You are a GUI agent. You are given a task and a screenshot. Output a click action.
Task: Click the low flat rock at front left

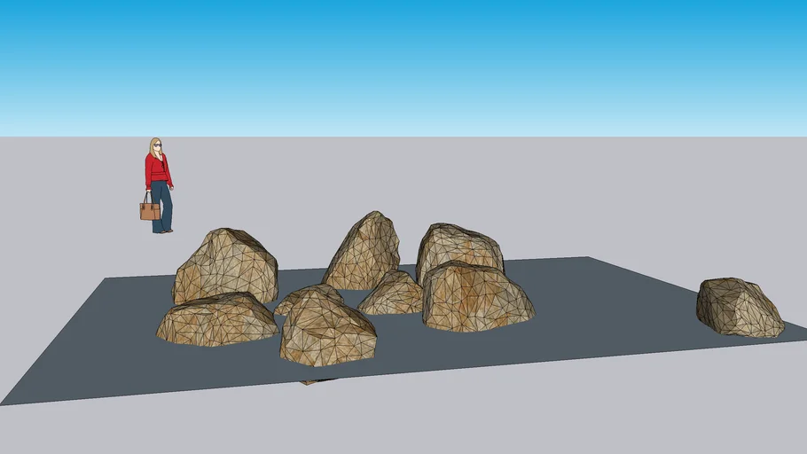click(216, 320)
